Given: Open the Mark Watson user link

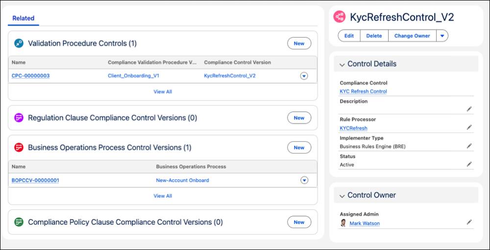Looking at the screenshot, I should coord(365,223).
